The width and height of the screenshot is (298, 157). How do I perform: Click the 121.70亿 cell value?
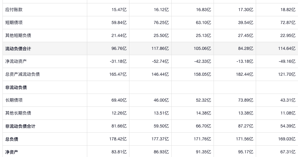tap(287, 74)
